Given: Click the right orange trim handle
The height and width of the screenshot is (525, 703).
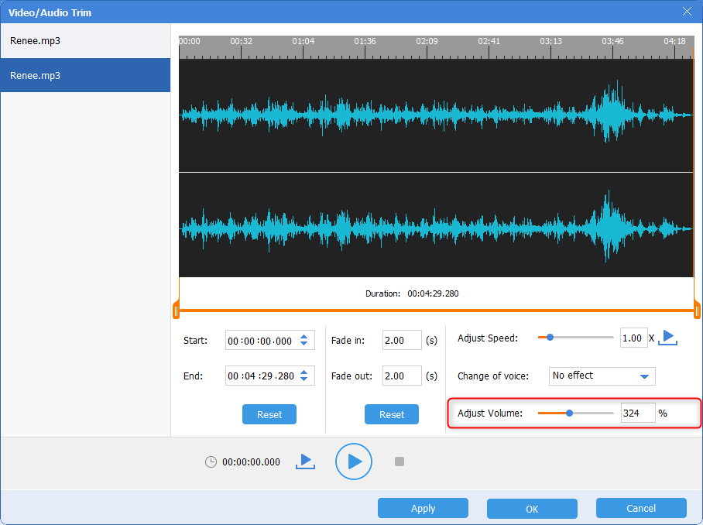Looking at the screenshot, I should [x=697, y=311].
